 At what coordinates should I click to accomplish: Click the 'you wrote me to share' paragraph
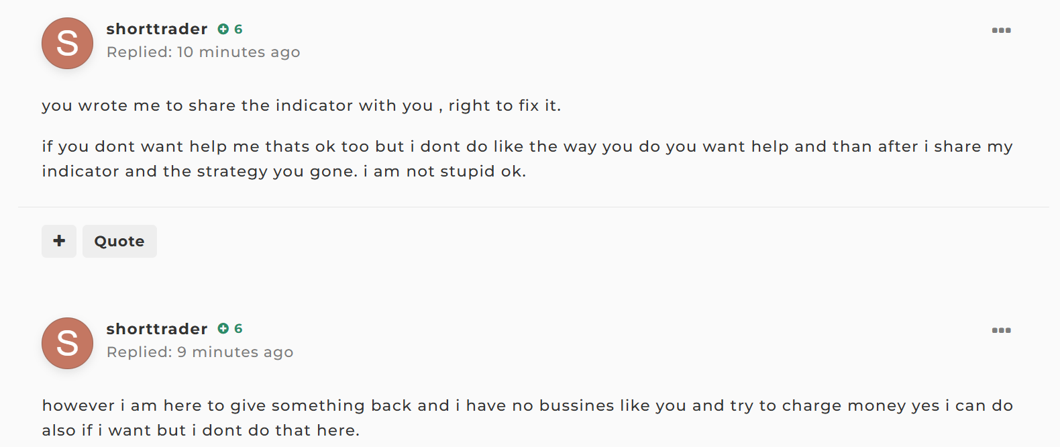point(301,106)
